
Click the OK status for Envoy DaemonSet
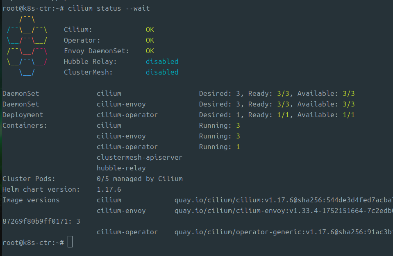[150, 51]
